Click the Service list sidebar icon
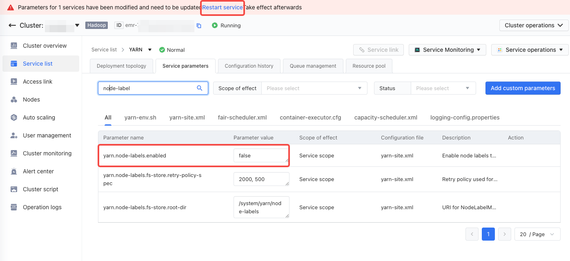The image size is (570, 261). 14,64
